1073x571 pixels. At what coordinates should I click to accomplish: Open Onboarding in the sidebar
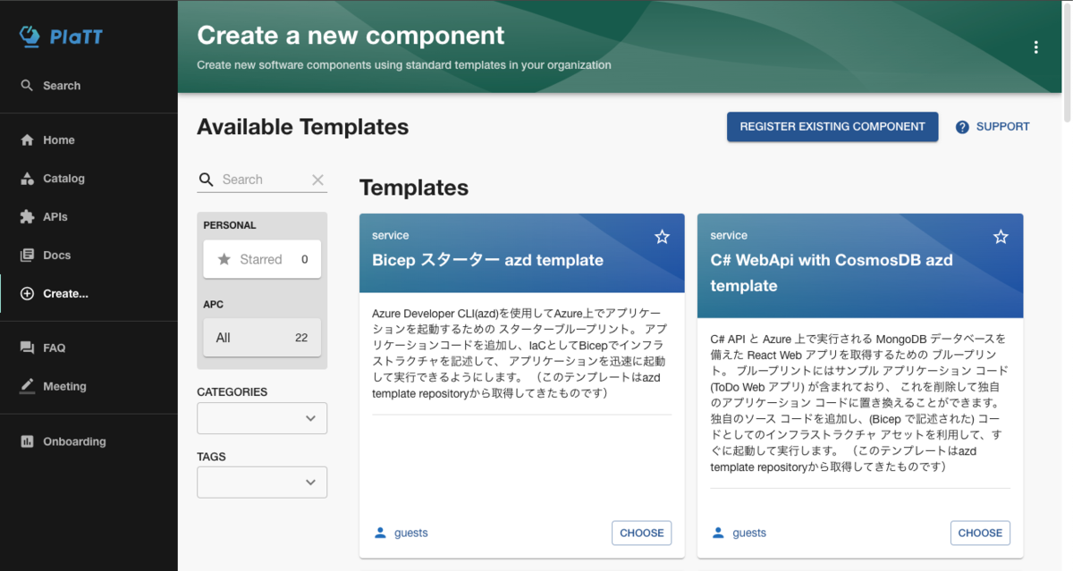point(89,441)
